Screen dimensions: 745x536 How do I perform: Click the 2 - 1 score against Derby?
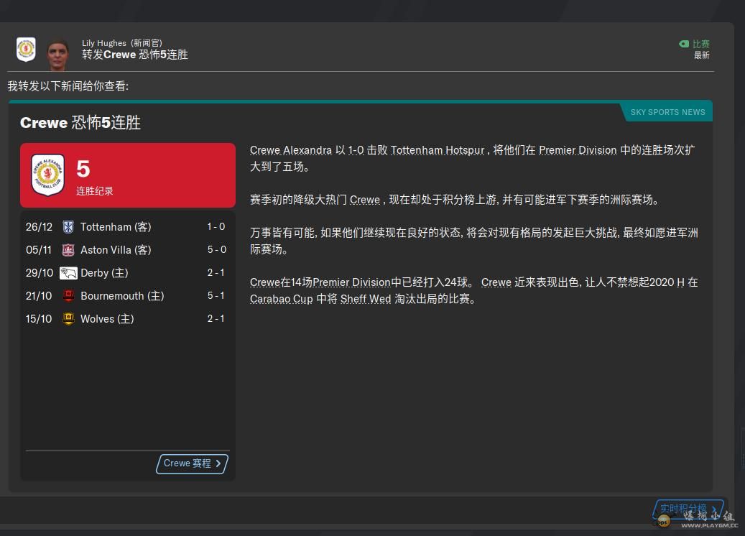pos(216,272)
